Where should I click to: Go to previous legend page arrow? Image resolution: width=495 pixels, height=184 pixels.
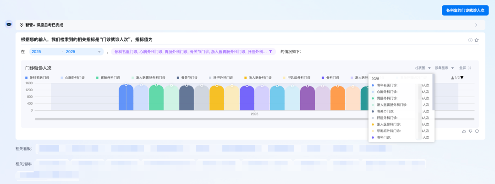coord(452,78)
